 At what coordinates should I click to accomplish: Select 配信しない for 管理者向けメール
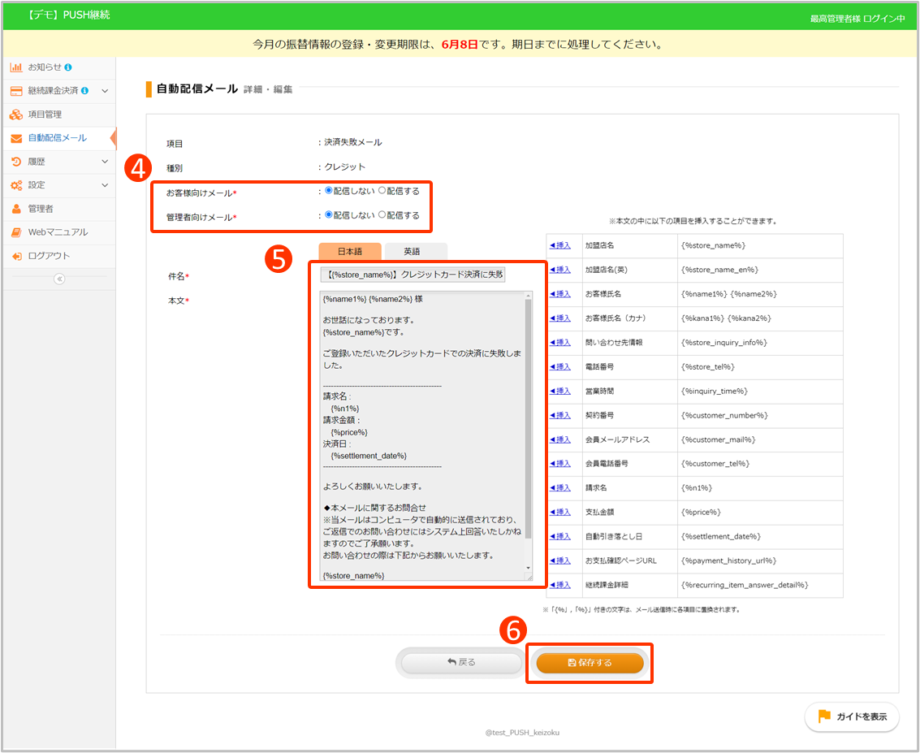pos(329,214)
